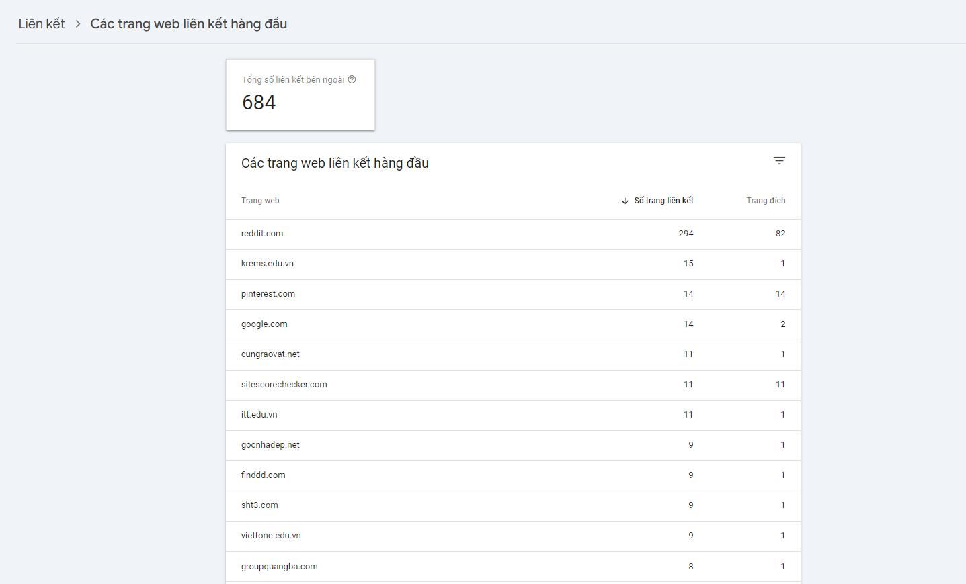
Task: Click the breadcrumb title Các trang web liên kết hàng đầu
Action: coord(189,24)
